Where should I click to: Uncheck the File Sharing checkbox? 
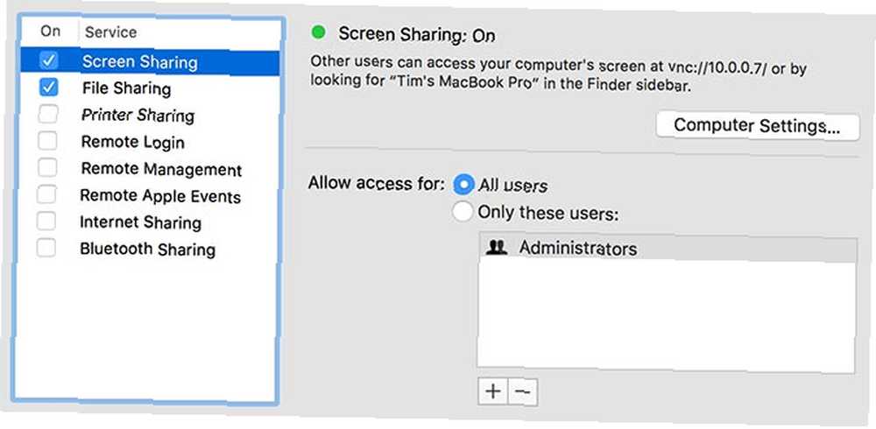coord(48,88)
